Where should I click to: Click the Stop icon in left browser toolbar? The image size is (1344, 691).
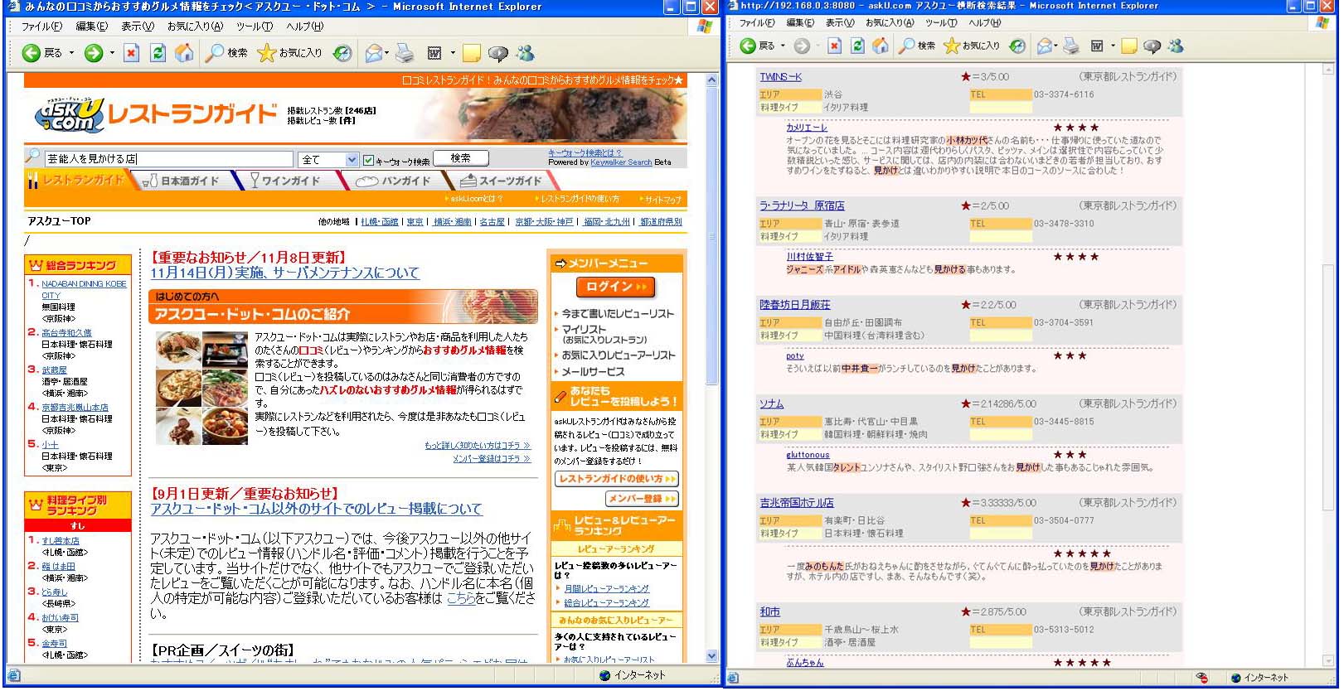pyautogui.click(x=131, y=54)
